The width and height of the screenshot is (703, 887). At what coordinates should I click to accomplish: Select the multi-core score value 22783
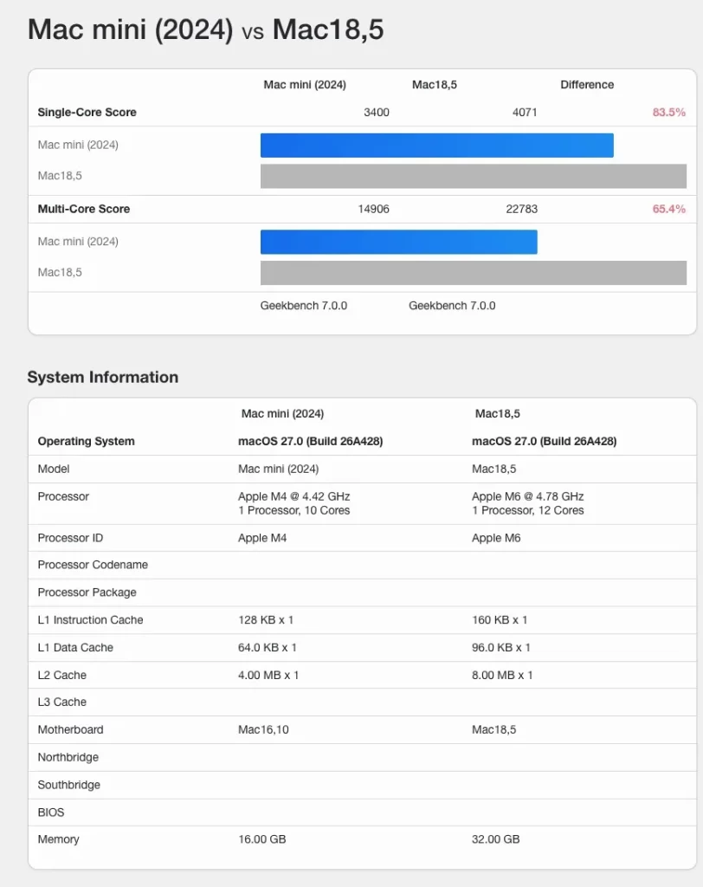pyautogui.click(x=521, y=209)
